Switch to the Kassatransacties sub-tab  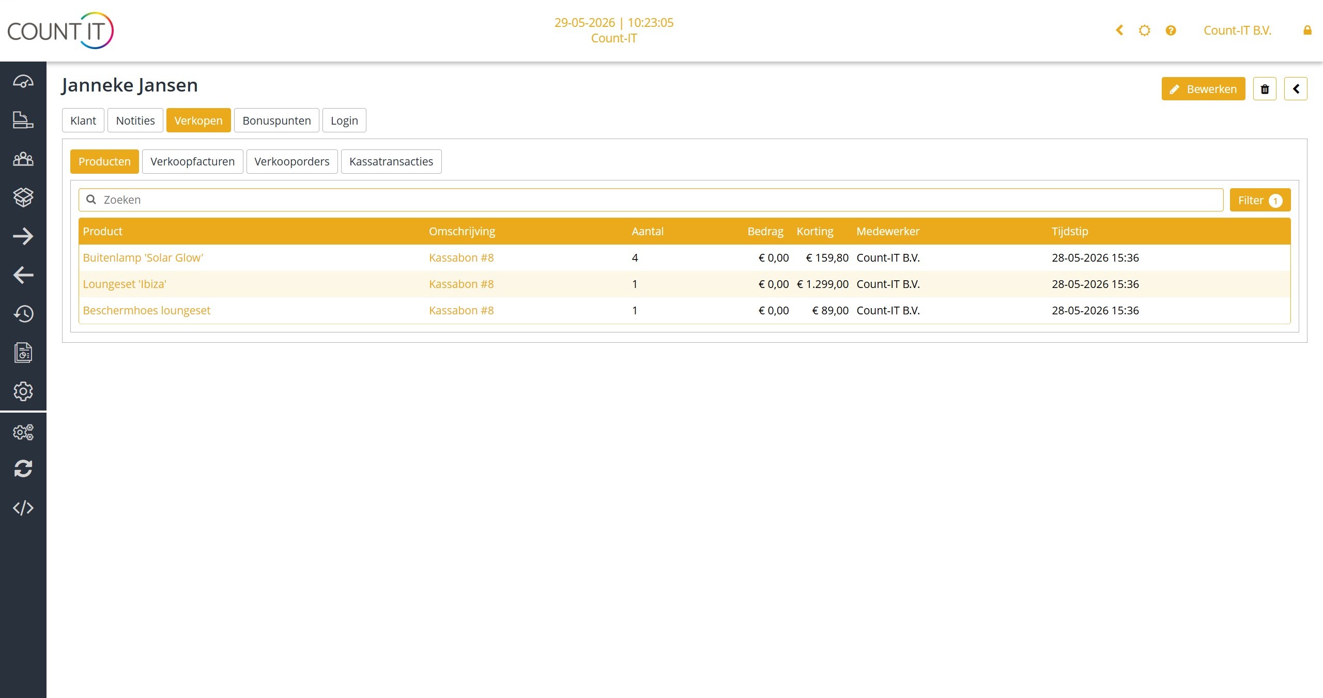coord(391,161)
